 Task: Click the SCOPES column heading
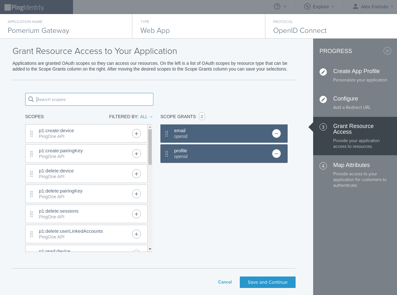[34, 117]
